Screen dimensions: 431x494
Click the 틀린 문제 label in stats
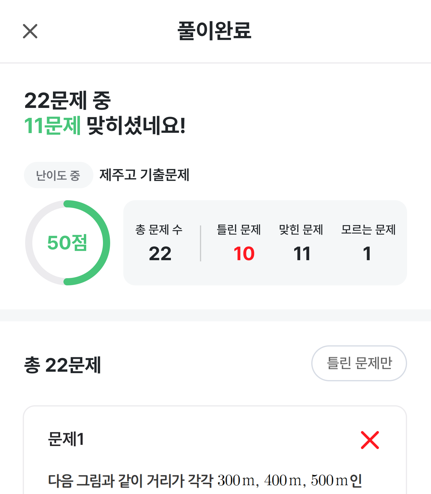[239, 230]
